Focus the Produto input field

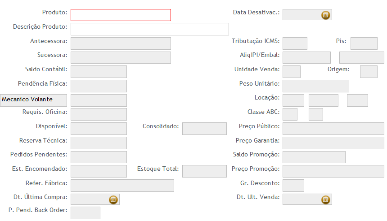[x=121, y=15]
